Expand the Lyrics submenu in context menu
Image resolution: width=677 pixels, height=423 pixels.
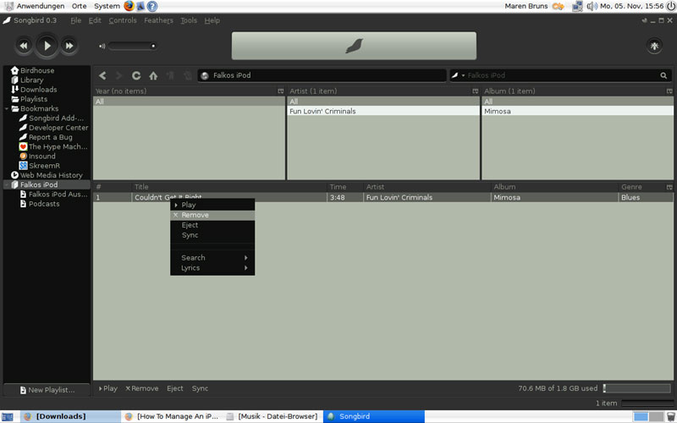pyautogui.click(x=212, y=268)
